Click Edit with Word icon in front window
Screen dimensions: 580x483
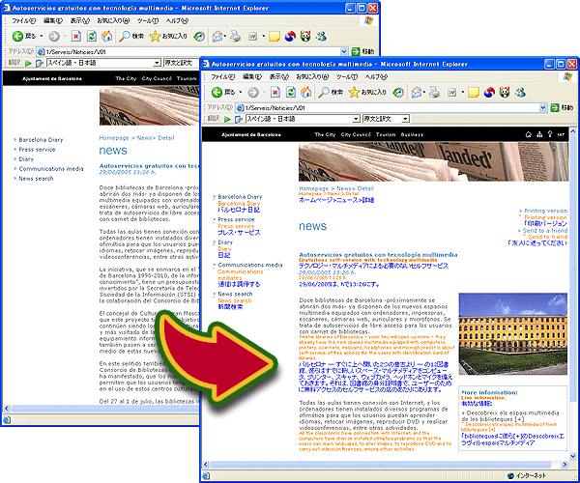click(452, 92)
